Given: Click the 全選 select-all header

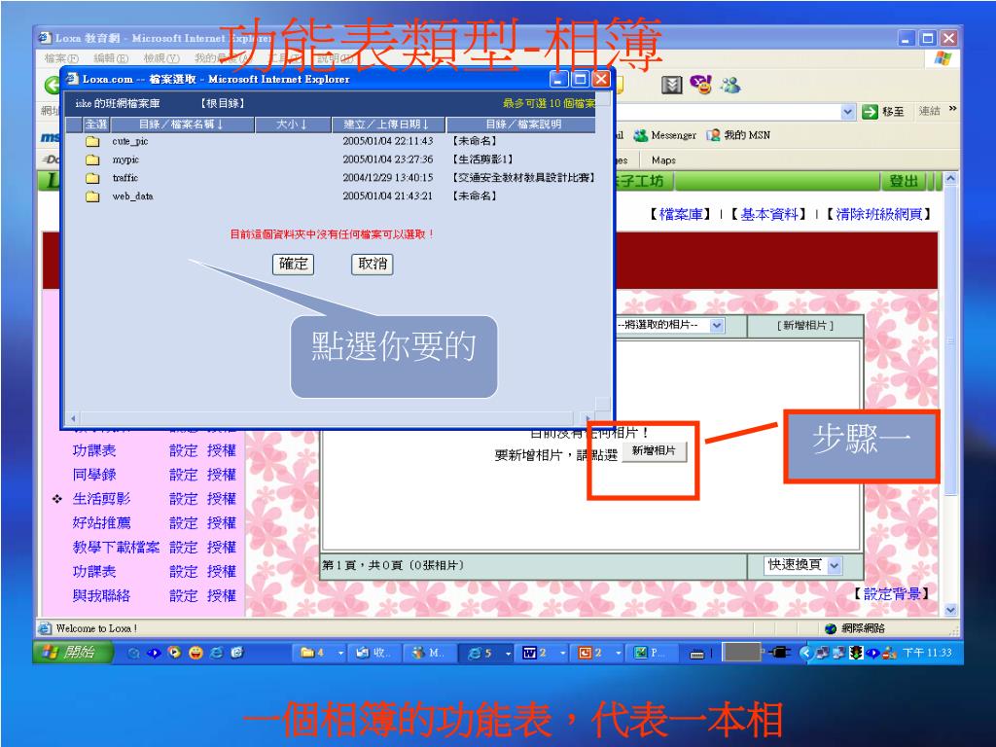Looking at the screenshot, I should (x=96, y=124).
